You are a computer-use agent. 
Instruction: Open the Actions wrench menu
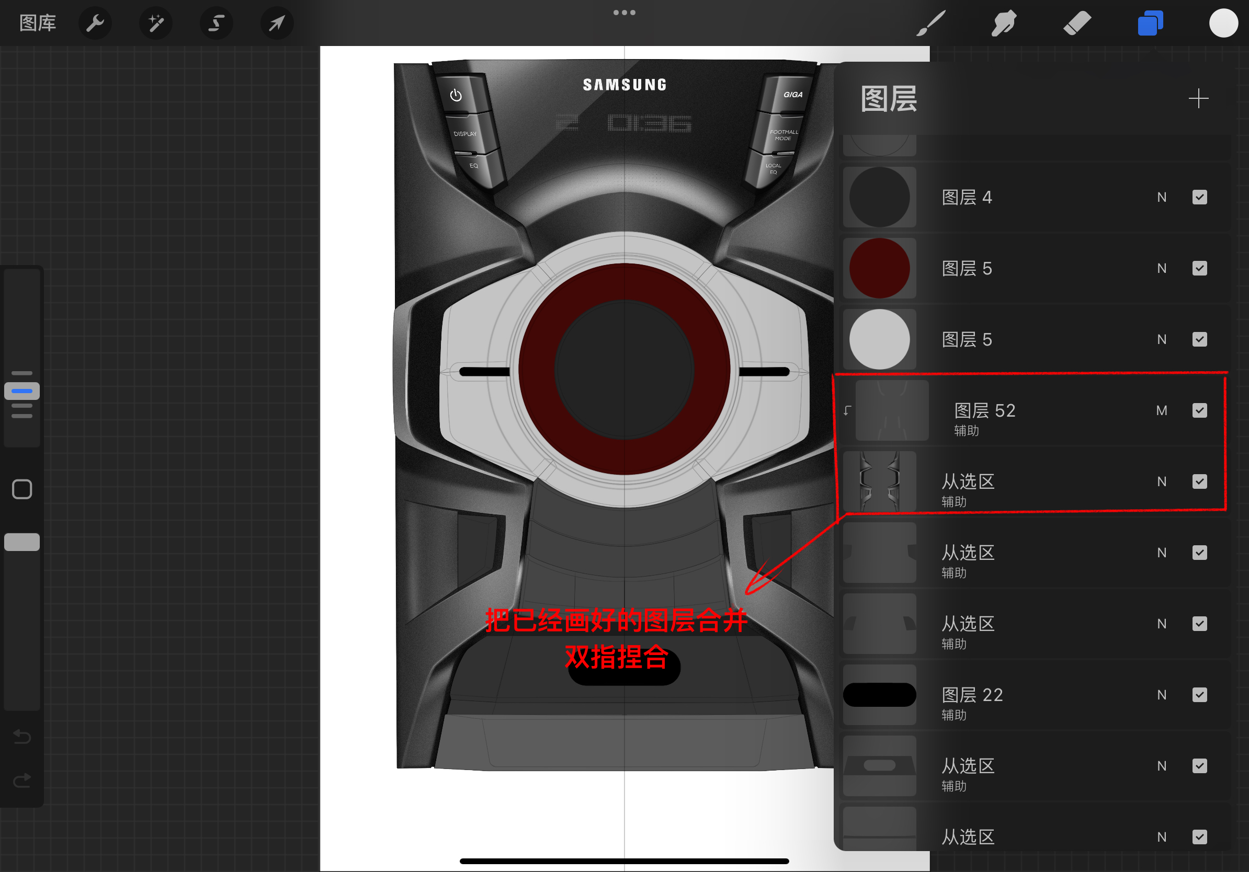95,23
